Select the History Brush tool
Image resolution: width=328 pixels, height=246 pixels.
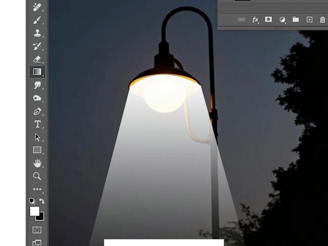point(37,46)
